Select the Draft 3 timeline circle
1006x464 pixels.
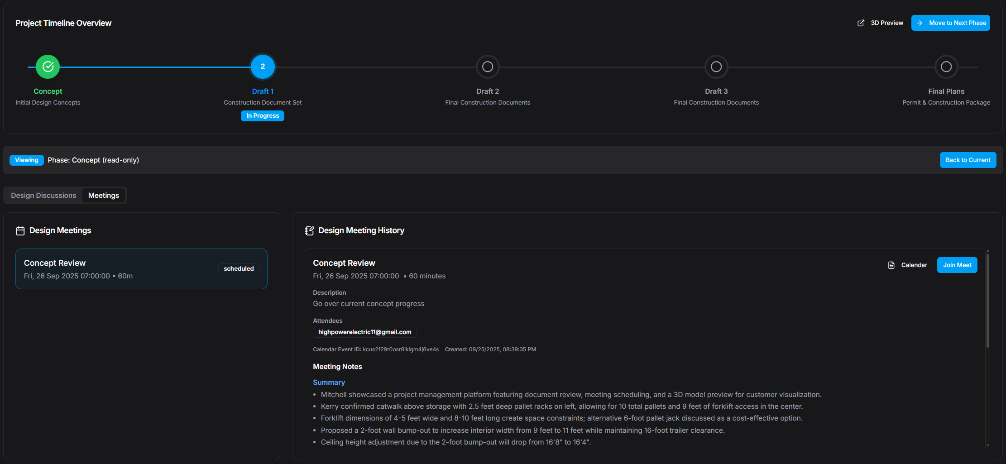click(716, 67)
